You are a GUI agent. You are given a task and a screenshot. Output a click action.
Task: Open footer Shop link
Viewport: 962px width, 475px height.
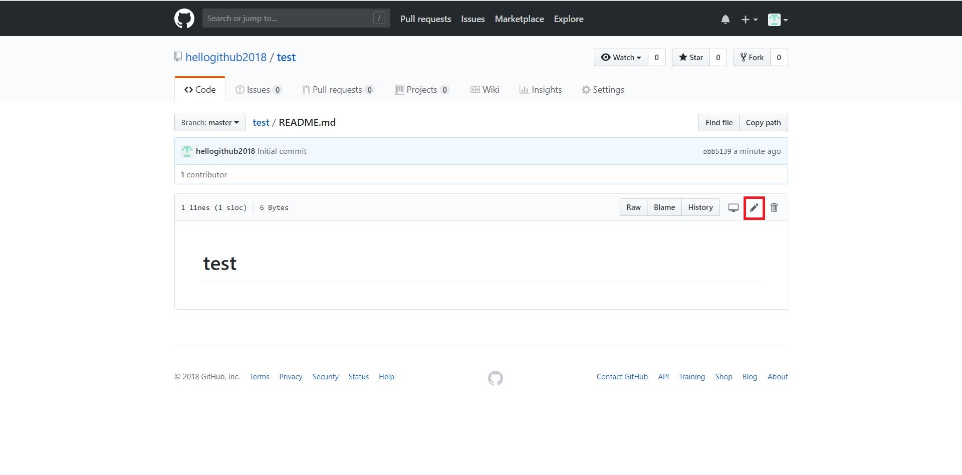coord(724,377)
